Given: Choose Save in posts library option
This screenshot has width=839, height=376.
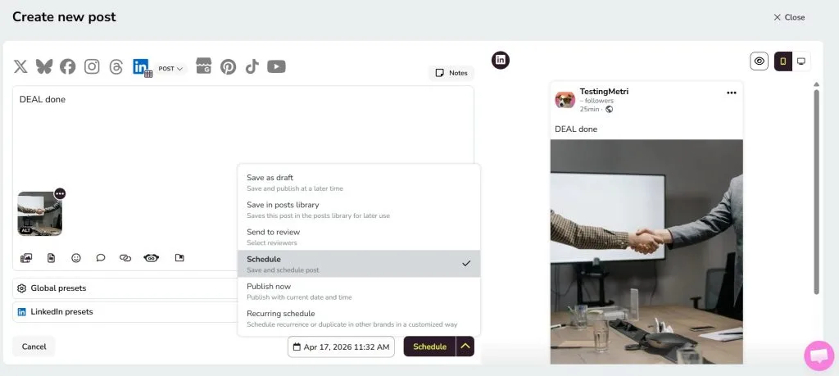Looking at the screenshot, I should click(359, 210).
